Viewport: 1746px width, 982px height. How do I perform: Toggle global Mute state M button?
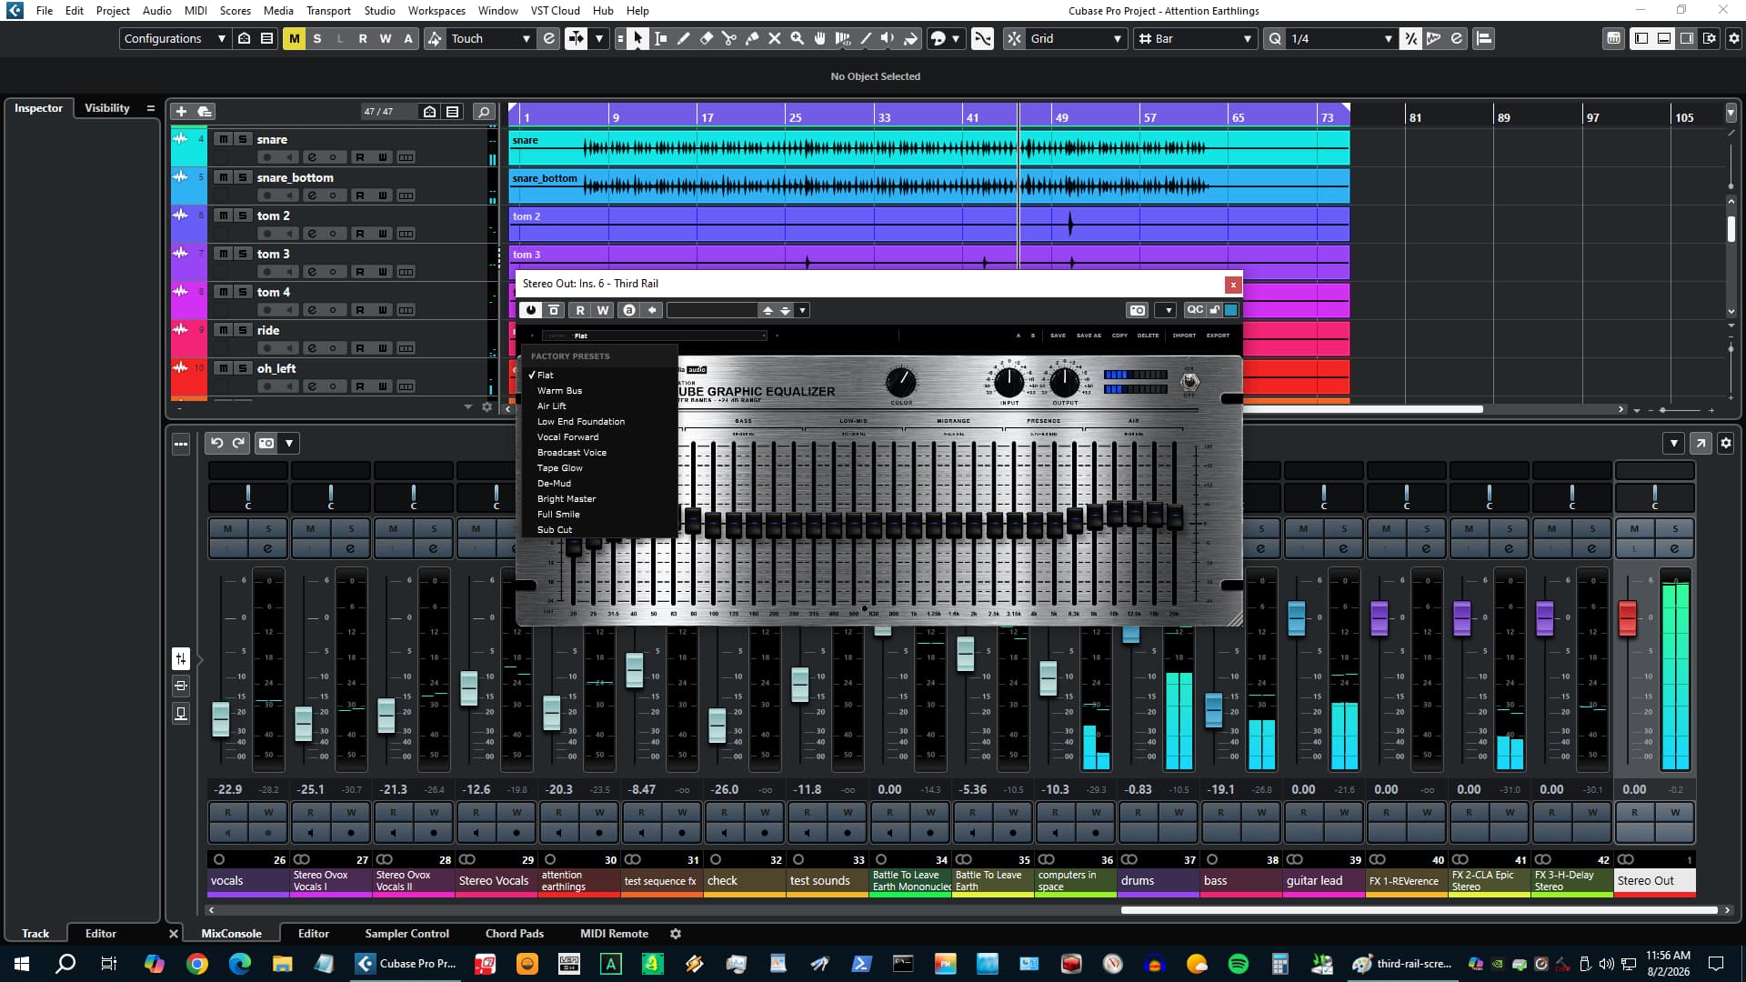point(294,38)
